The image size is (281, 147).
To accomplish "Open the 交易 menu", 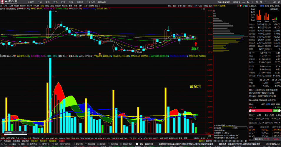I will tap(47, 2).
